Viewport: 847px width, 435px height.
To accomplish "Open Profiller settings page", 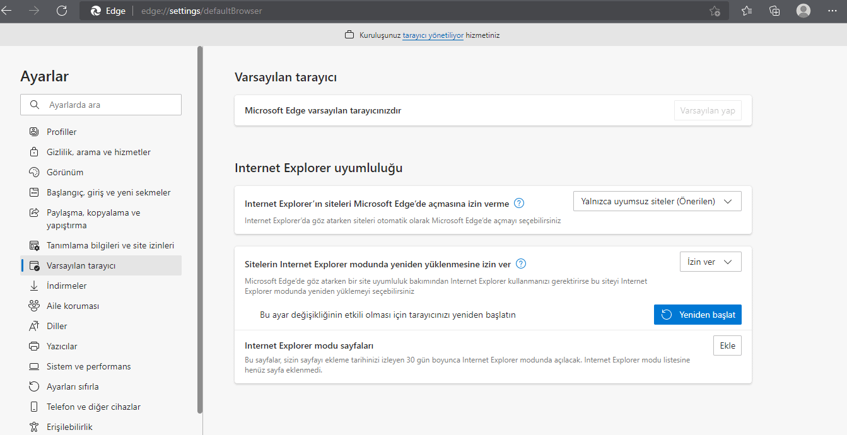I will click(101, 132).
